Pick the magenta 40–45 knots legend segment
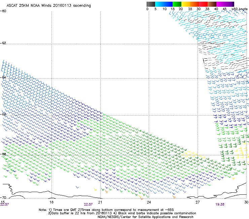The height and width of the screenshot is (219, 249). (x=221, y=4)
